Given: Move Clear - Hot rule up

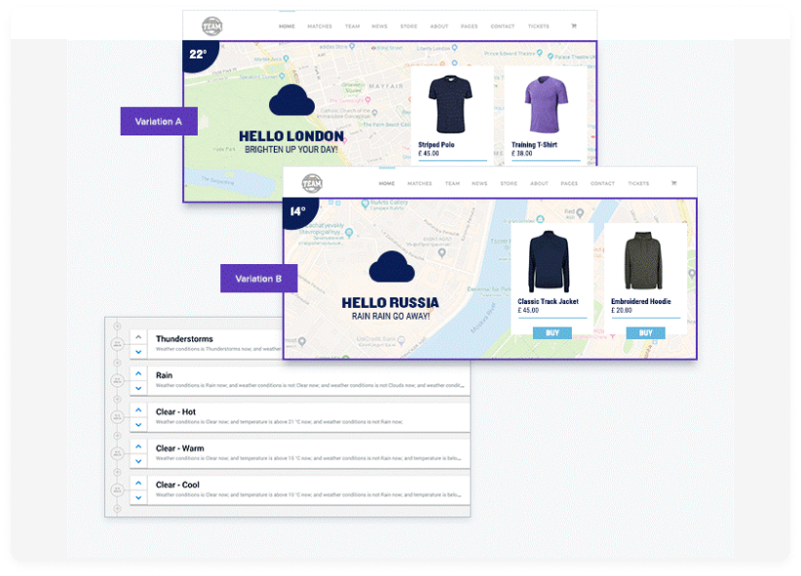Looking at the screenshot, I should coord(138,410).
